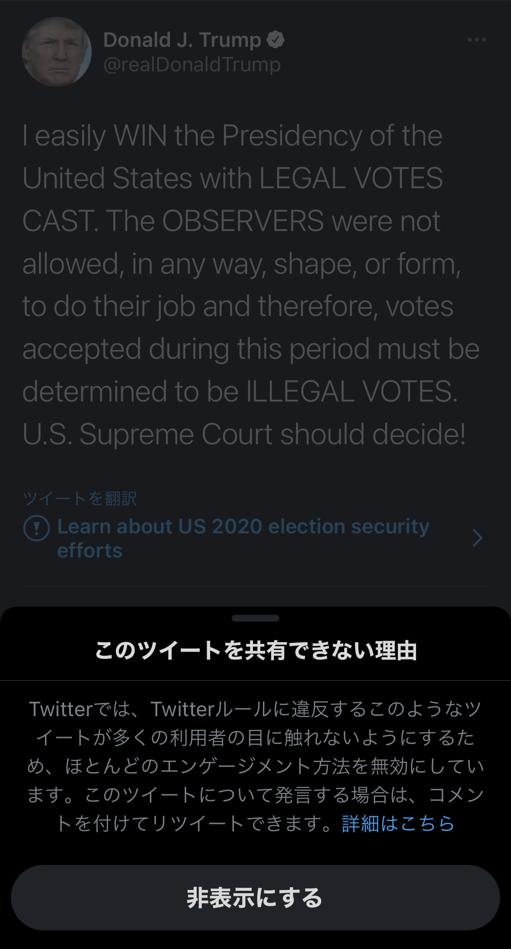
Task: Tap the blue verified badge next to Trump
Action: (275, 40)
